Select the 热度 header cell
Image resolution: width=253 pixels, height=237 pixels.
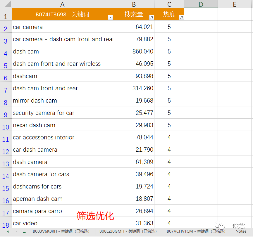coord(169,14)
